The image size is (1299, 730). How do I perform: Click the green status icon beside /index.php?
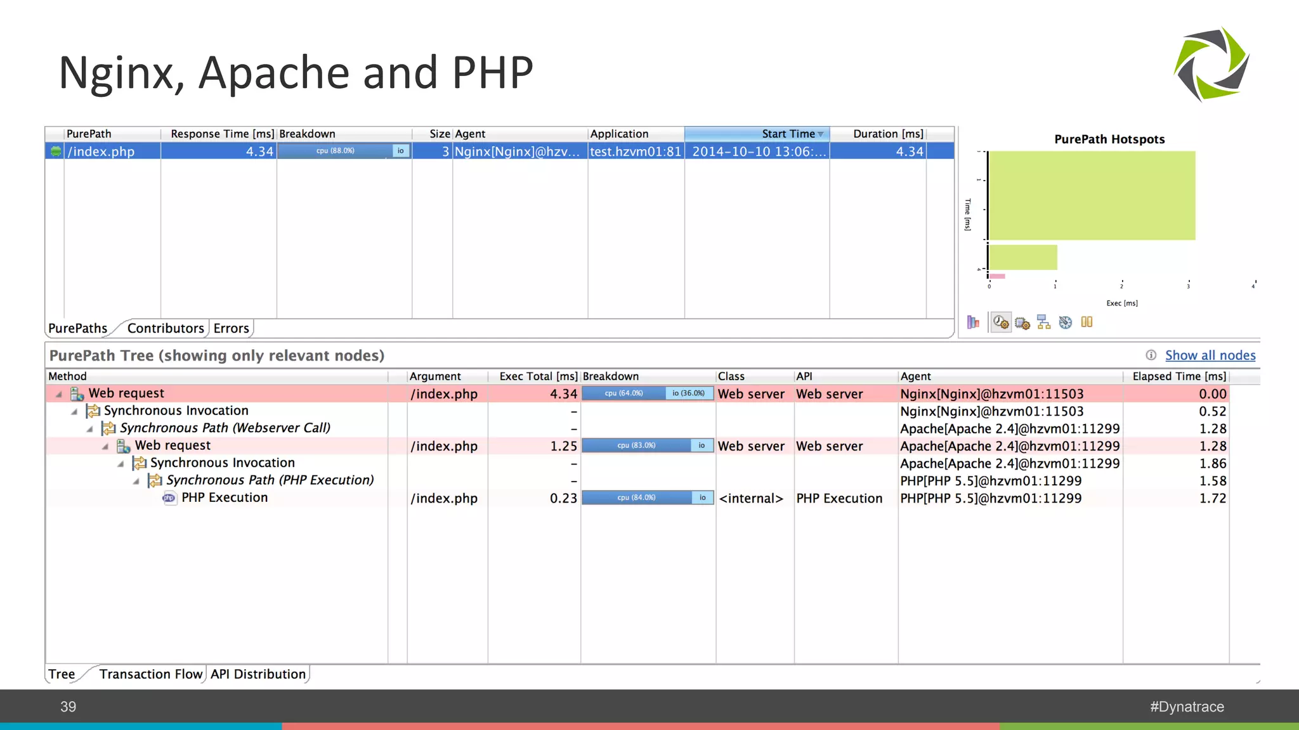click(x=56, y=151)
